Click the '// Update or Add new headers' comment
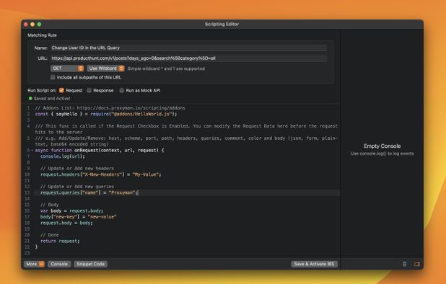 [77, 169]
